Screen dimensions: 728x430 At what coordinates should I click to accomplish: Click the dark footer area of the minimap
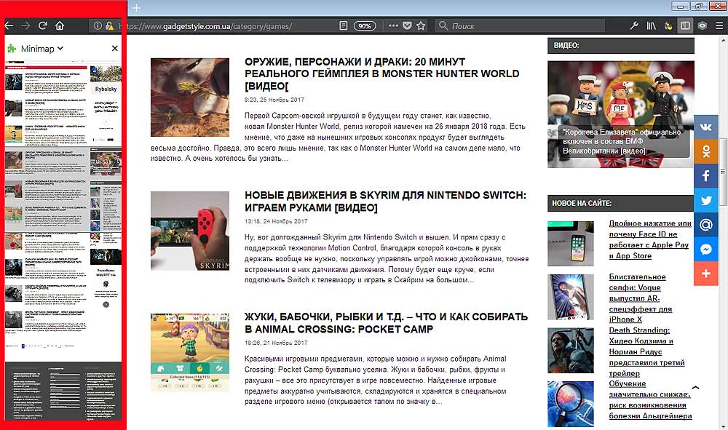tap(63, 391)
